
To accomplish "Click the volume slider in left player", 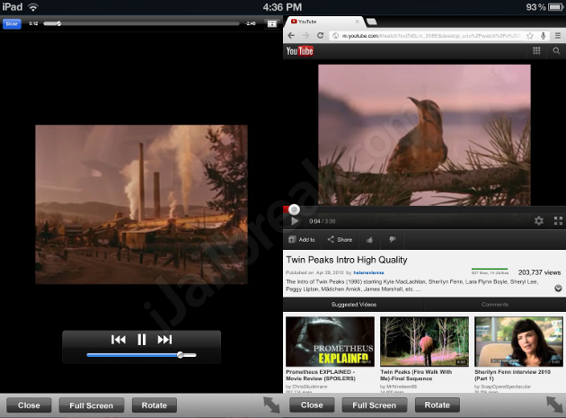I will pos(142,355).
